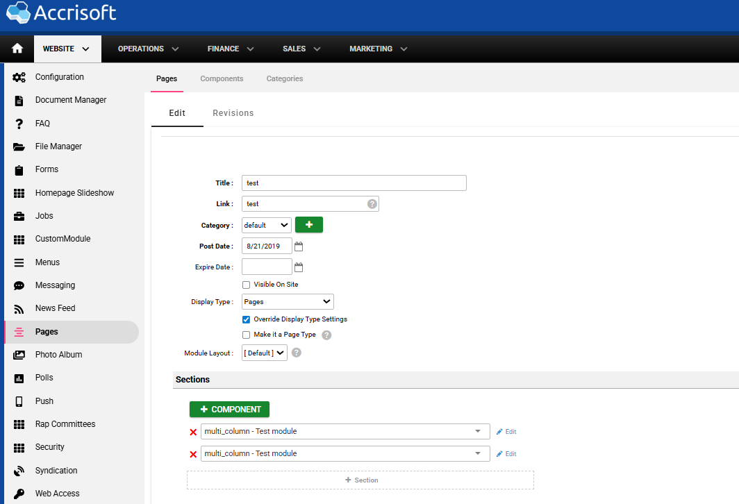Edit the first multi_column component
739x504 pixels.
[x=506, y=432]
